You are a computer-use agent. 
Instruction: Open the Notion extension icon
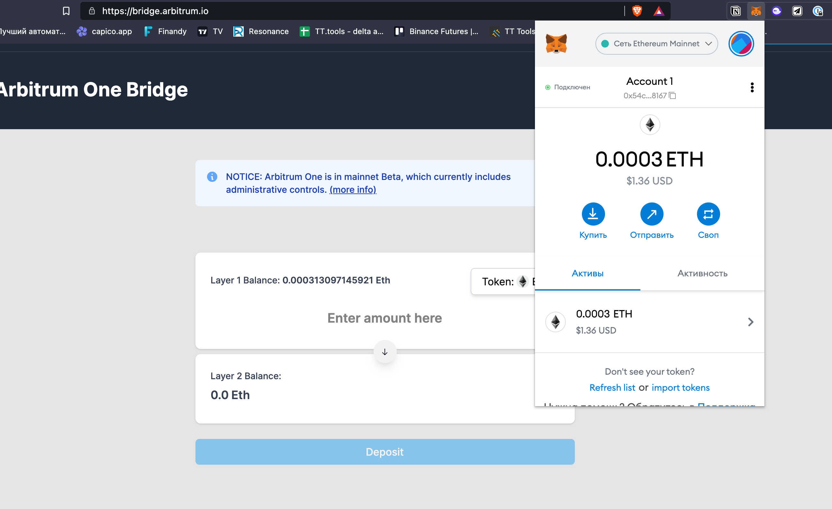pos(736,11)
